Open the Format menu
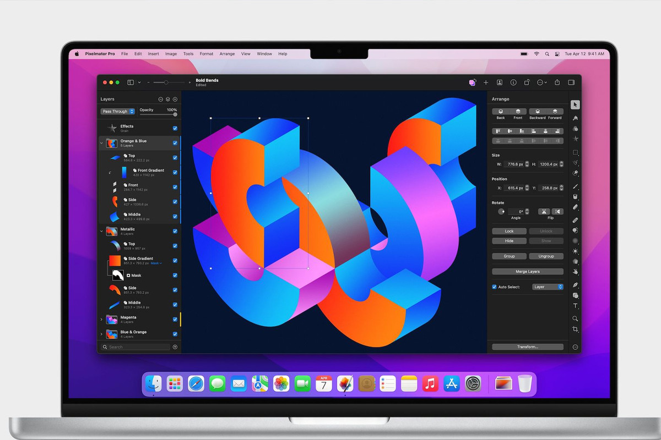 (207, 54)
